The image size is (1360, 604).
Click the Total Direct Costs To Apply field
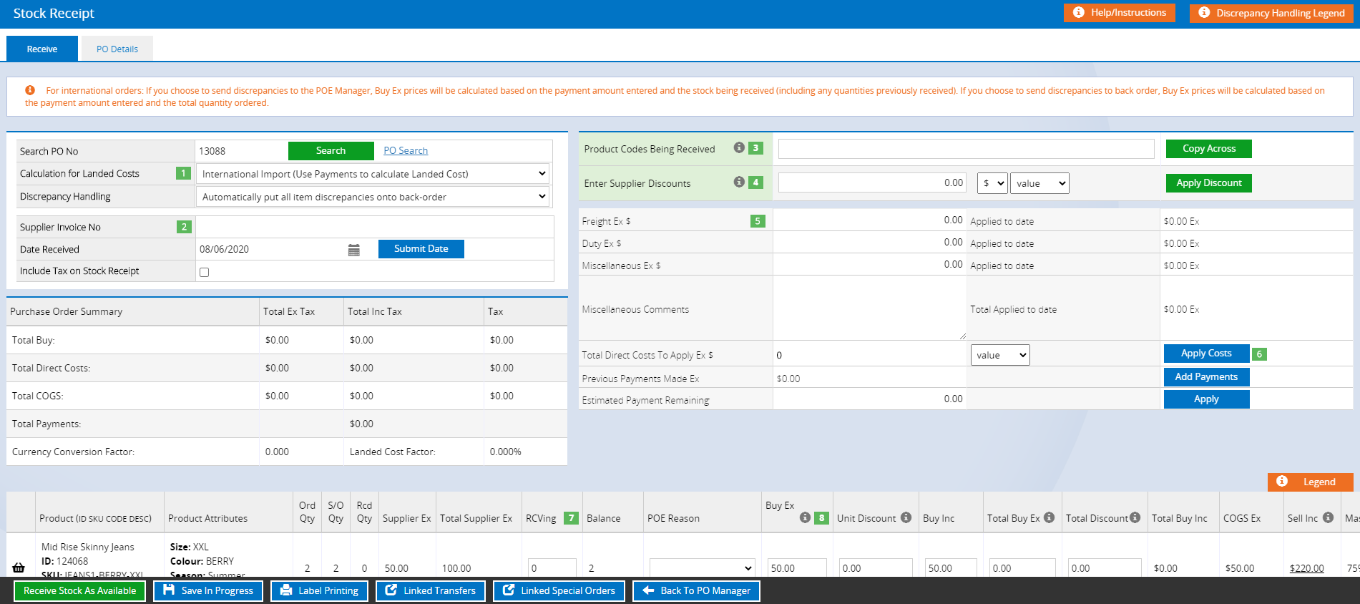(869, 355)
